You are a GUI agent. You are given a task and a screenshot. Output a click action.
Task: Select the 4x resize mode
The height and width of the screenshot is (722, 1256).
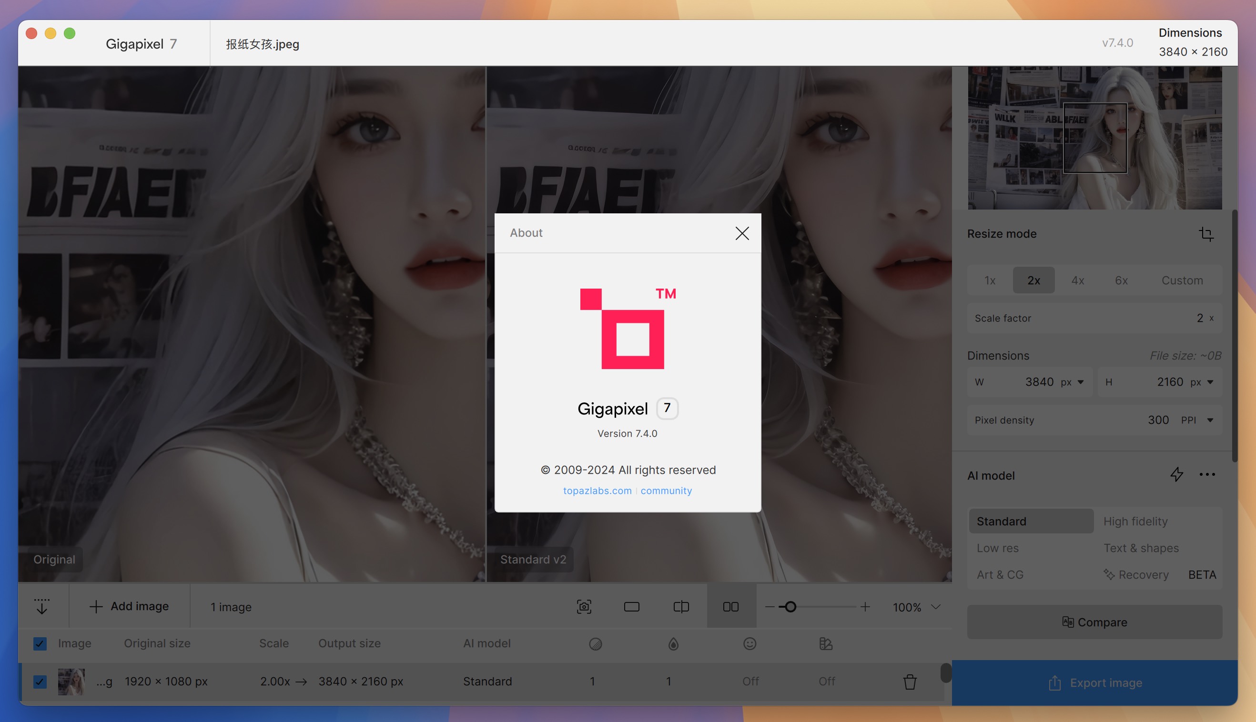point(1077,280)
